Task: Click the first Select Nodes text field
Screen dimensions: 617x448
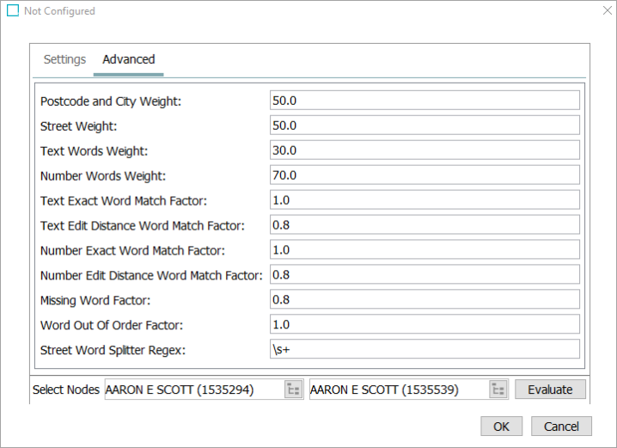Action: tap(194, 390)
